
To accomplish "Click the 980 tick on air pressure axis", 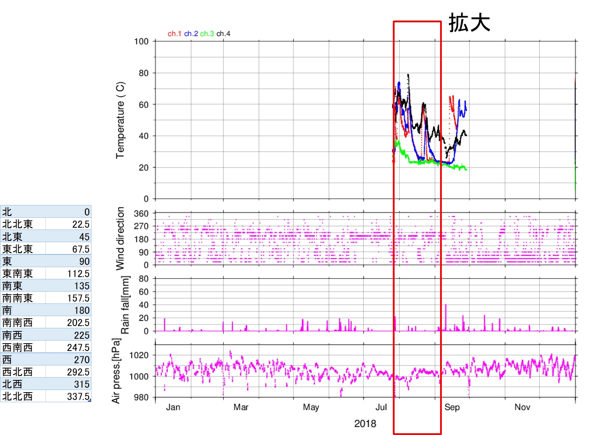I will click(141, 397).
